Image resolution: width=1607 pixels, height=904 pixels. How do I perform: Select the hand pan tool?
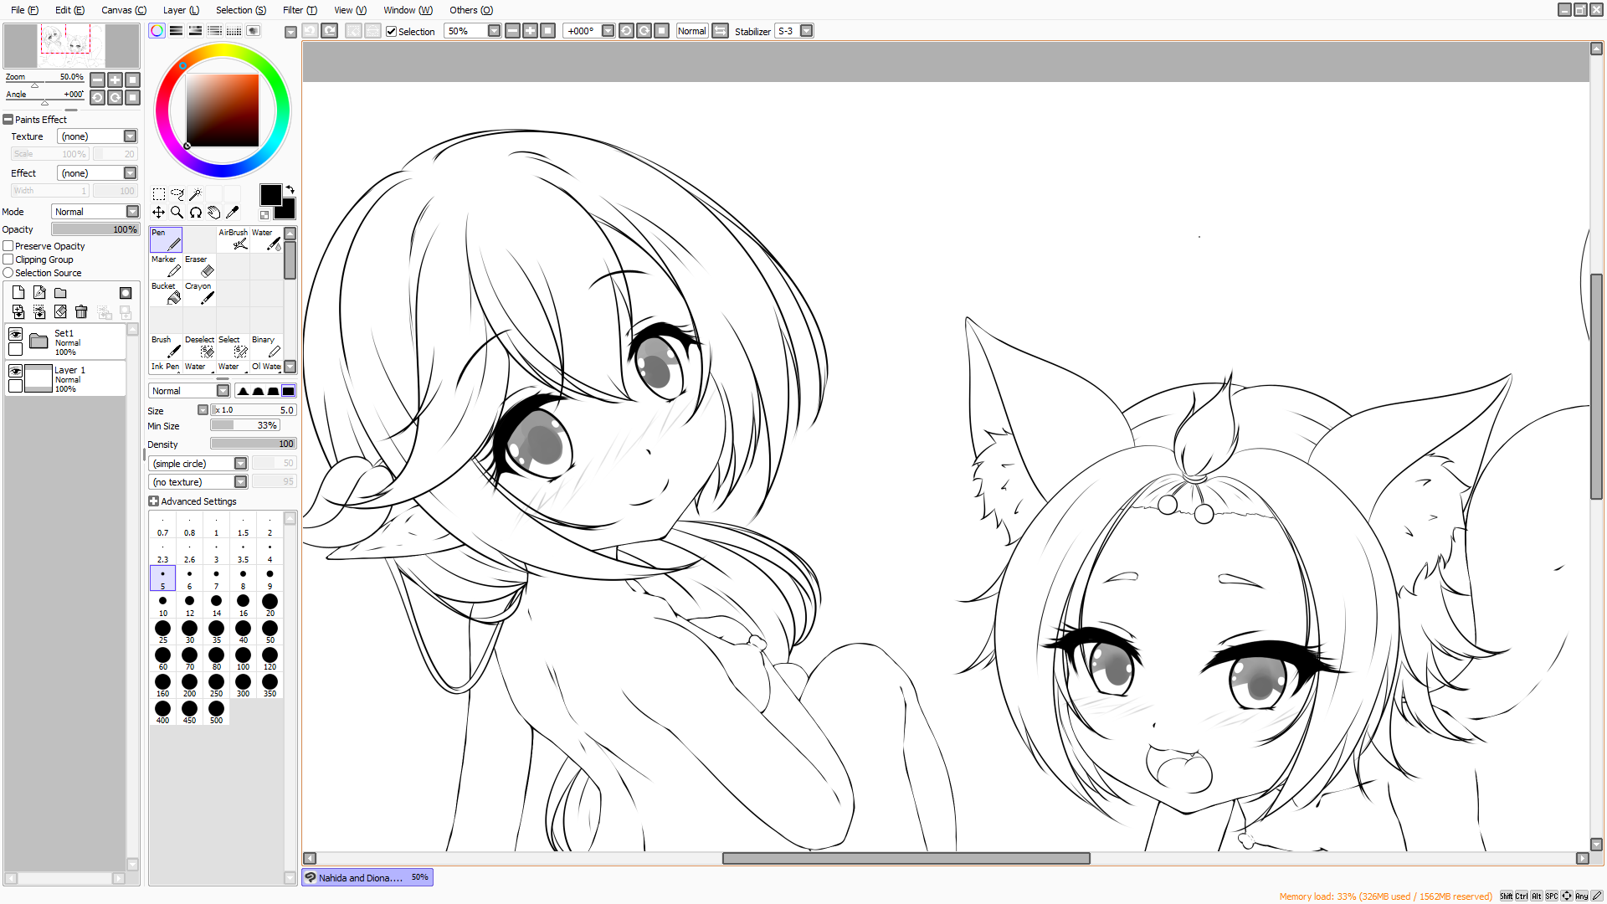click(214, 212)
